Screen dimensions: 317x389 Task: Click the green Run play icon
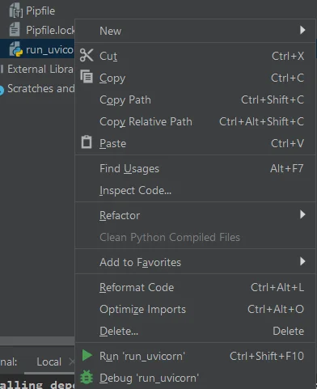87,355
